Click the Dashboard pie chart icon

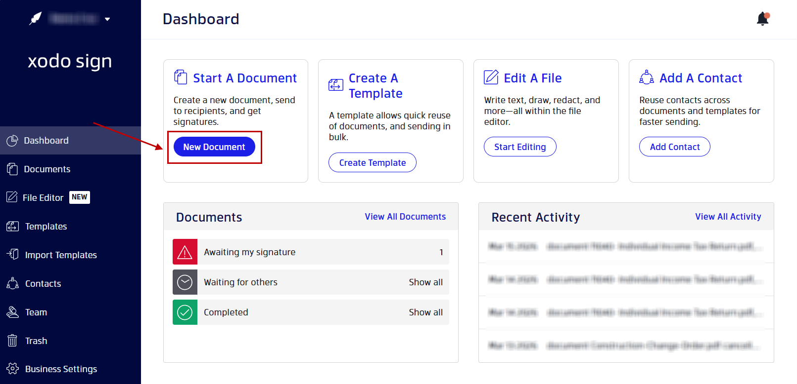pos(12,141)
